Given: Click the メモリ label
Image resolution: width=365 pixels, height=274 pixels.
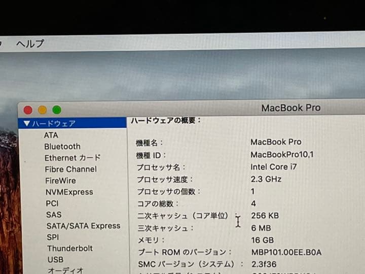Looking at the screenshot, I should point(151,240).
